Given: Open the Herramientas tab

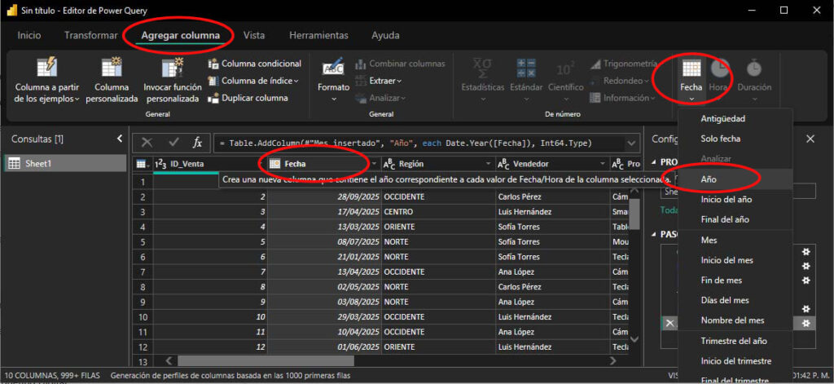Looking at the screenshot, I should (318, 36).
